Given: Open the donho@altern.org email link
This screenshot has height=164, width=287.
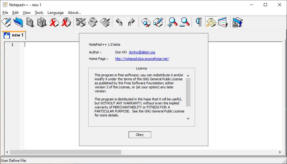Looking at the screenshot, I should [142, 52].
